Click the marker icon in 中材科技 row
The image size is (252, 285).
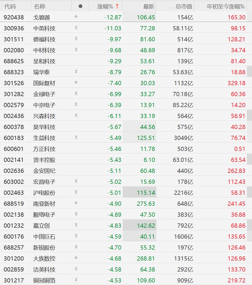tap(76, 49)
